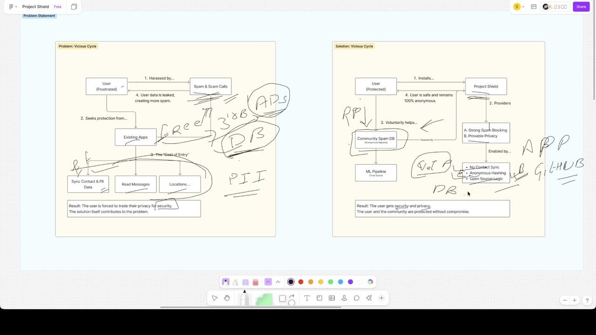Pick the orange marker color
Screen dimensions: 596x335
[311, 282]
